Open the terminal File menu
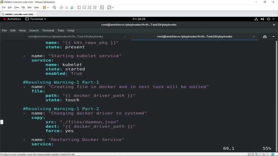Viewport: 278px width, 156px height. pyautogui.click(x=4, y=30)
